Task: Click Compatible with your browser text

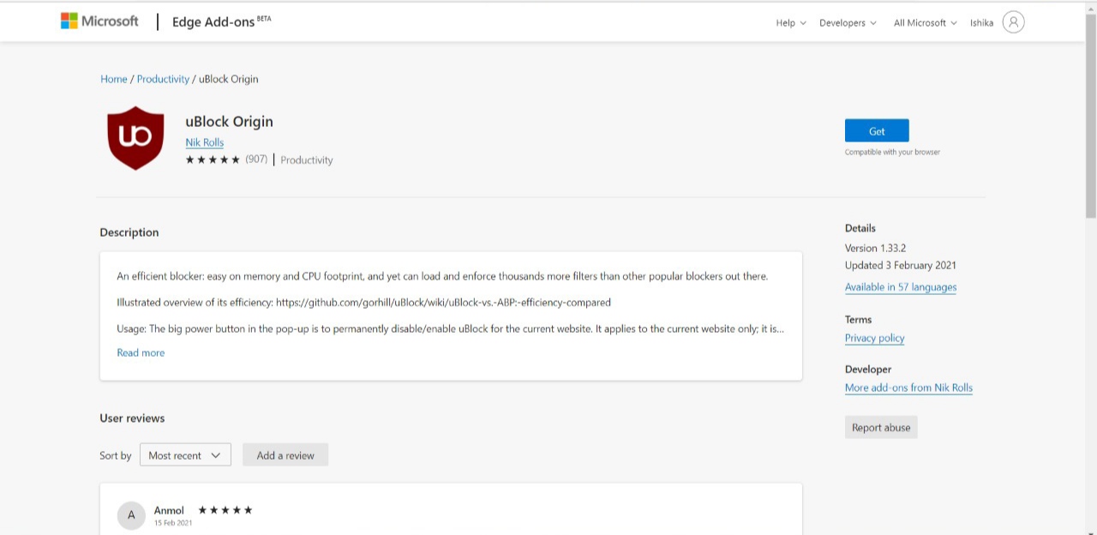Action: [x=892, y=152]
